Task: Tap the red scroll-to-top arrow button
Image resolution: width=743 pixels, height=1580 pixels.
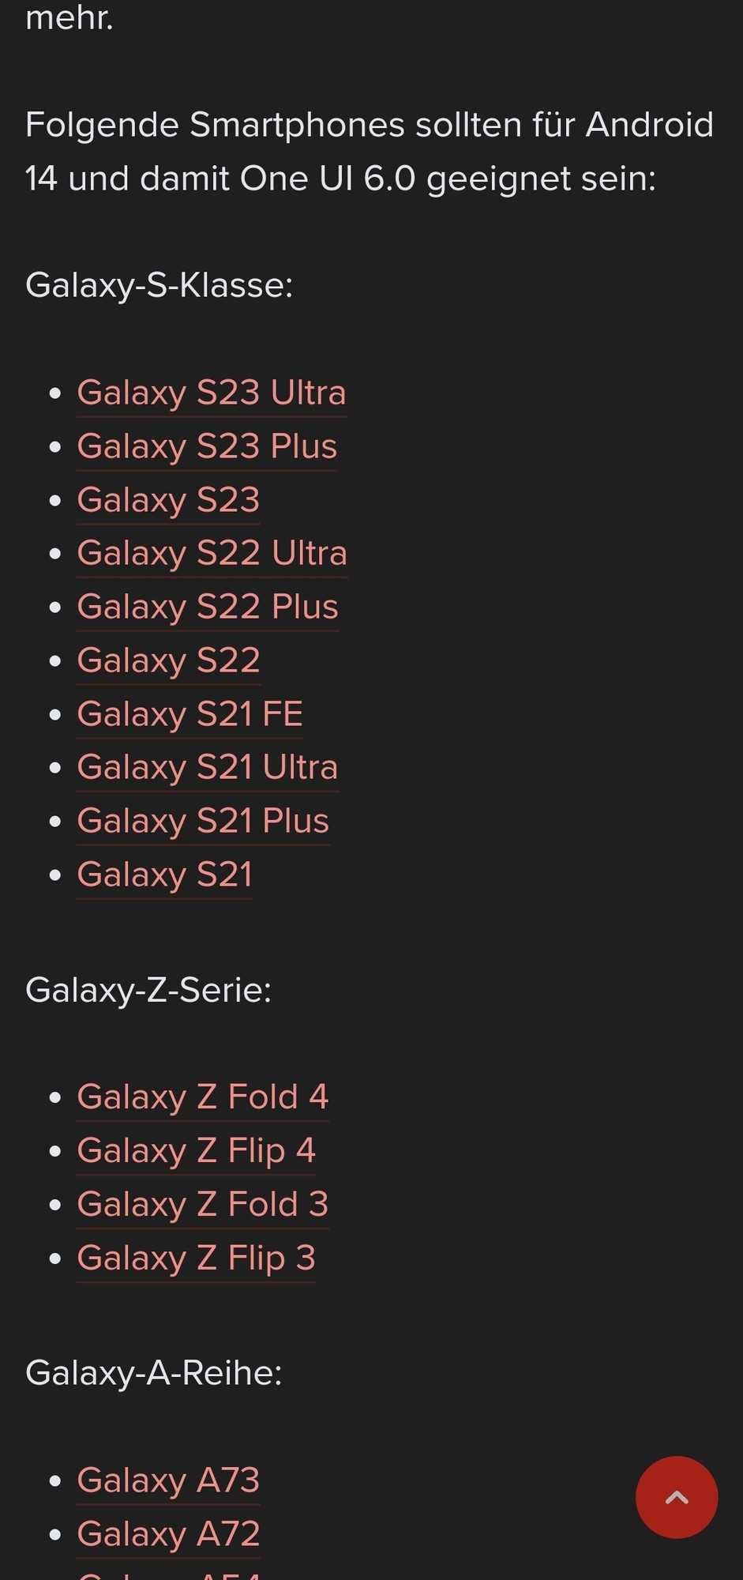Action: coord(677,1497)
